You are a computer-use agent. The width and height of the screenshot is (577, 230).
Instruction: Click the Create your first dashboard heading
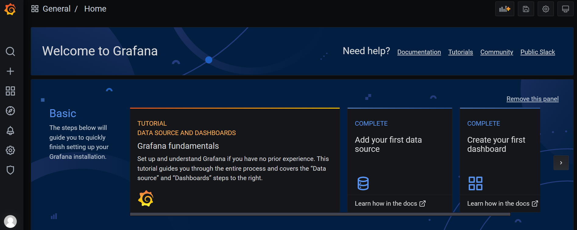click(x=496, y=145)
